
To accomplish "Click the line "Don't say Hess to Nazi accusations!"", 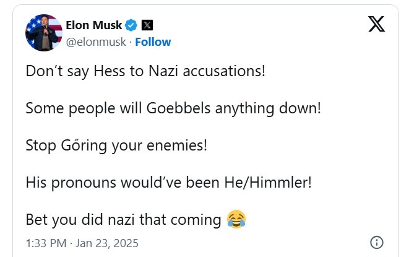I will tap(145, 71).
